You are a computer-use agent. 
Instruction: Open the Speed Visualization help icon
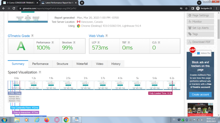[x=40, y=72]
